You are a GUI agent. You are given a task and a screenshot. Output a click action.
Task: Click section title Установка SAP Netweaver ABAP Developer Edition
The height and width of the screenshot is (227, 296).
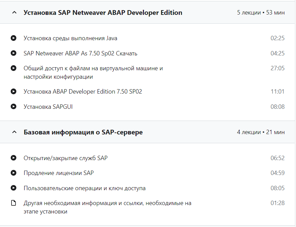(x=103, y=12)
